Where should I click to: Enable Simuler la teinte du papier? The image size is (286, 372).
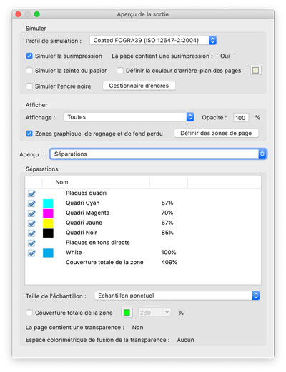point(29,71)
